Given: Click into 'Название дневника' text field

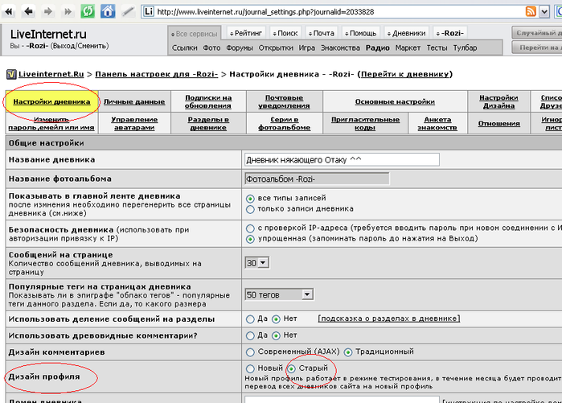Looking at the screenshot, I should point(342,159).
